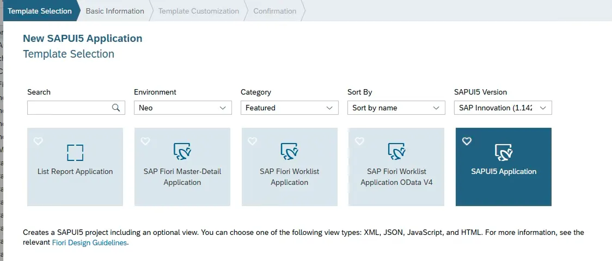The height and width of the screenshot is (261, 612).
Task: Open the Fiori Design Guidelines link
Action: tap(89, 243)
